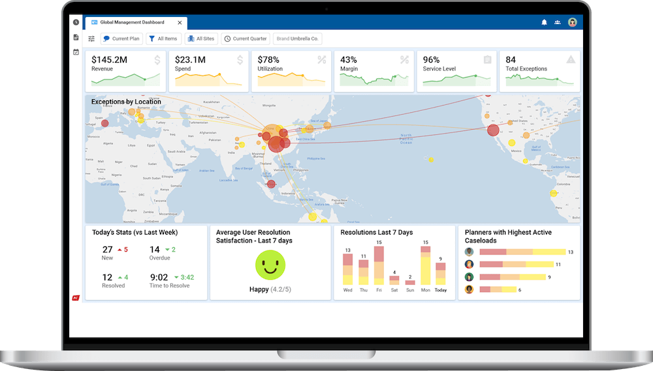Viewport: 653px width, 371px height.
Task: Click the green happy face satisfaction icon
Action: 270,265
